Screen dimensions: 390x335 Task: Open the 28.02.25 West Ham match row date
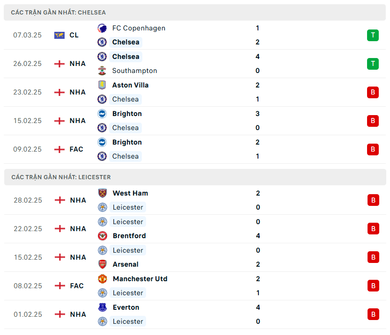tap(28, 200)
